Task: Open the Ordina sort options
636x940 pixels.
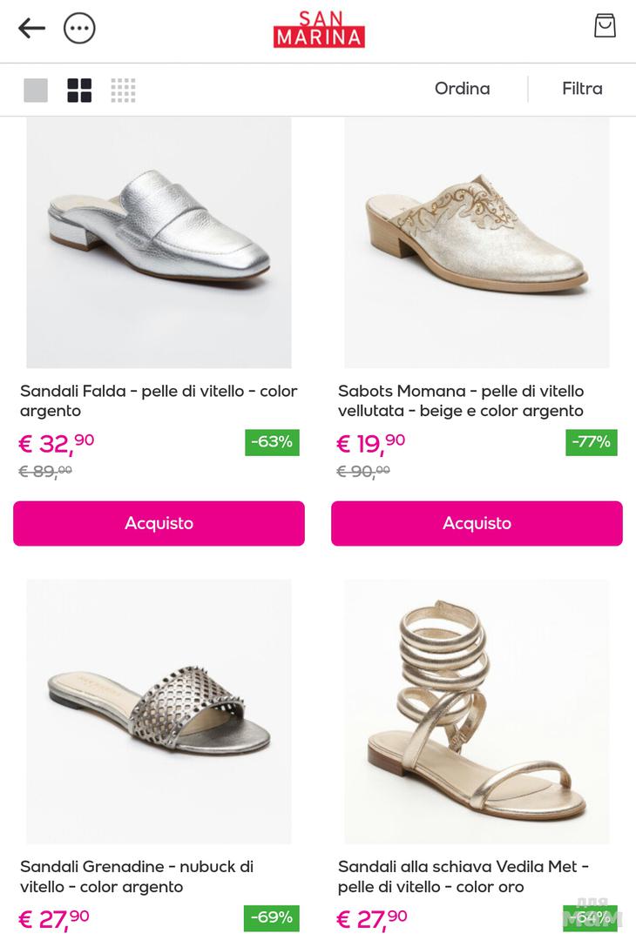Action: tap(462, 89)
